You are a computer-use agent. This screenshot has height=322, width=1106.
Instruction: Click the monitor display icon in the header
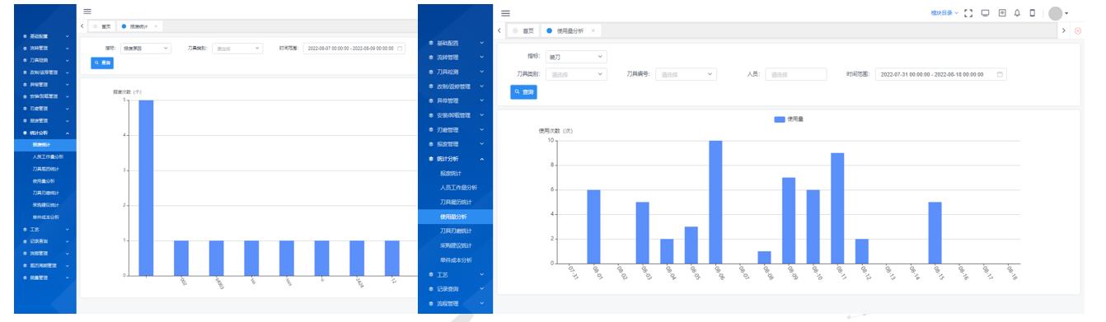click(x=985, y=13)
